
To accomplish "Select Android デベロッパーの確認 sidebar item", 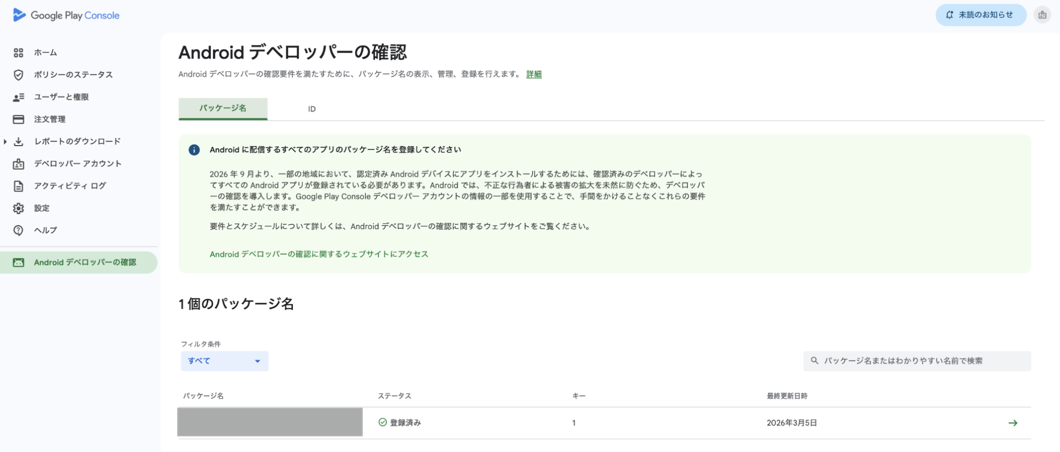I will (x=78, y=263).
